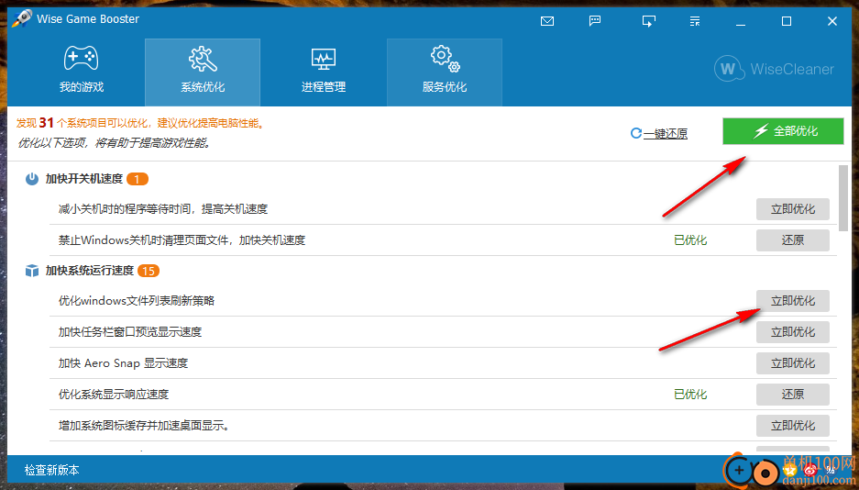Open the settings list menu icon

coord(695,21)
